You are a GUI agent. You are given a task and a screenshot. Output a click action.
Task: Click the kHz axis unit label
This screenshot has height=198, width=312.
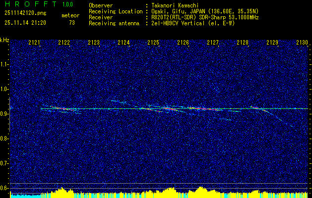pos(4,40)
